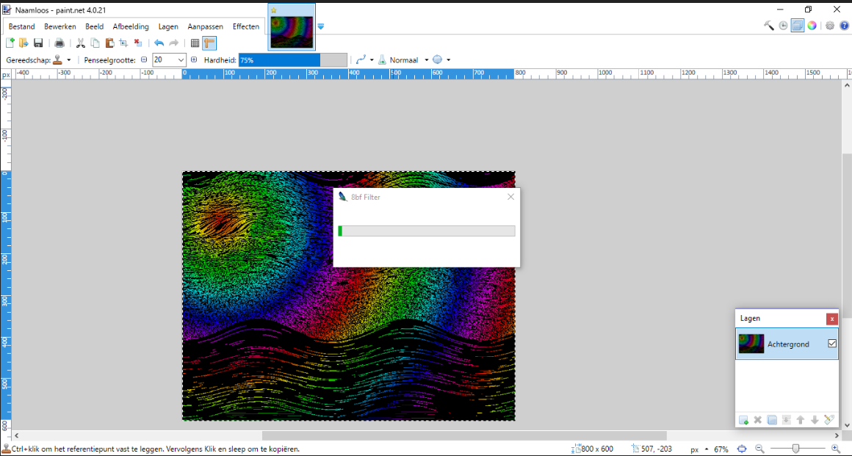Toggle the rulers button in the toolbar
This screenshot has width=852, height=456.
coord(209,43)
